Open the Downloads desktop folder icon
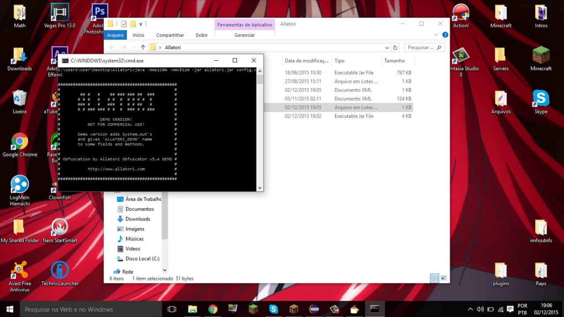 19,59
